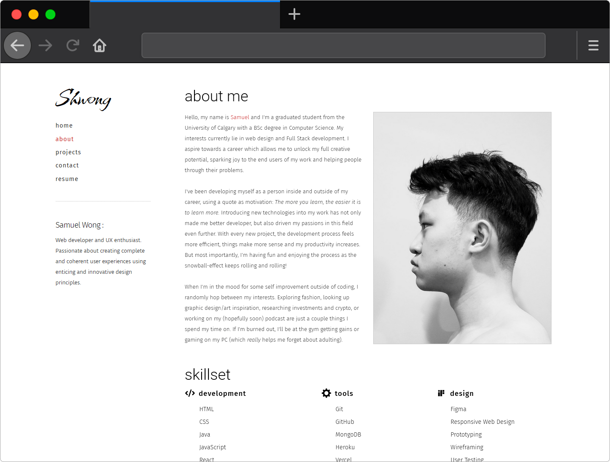This screenshot has width=610, height=462.
Task: Click the portrait photo of Samuel
Action: click(x=462, y=228)
